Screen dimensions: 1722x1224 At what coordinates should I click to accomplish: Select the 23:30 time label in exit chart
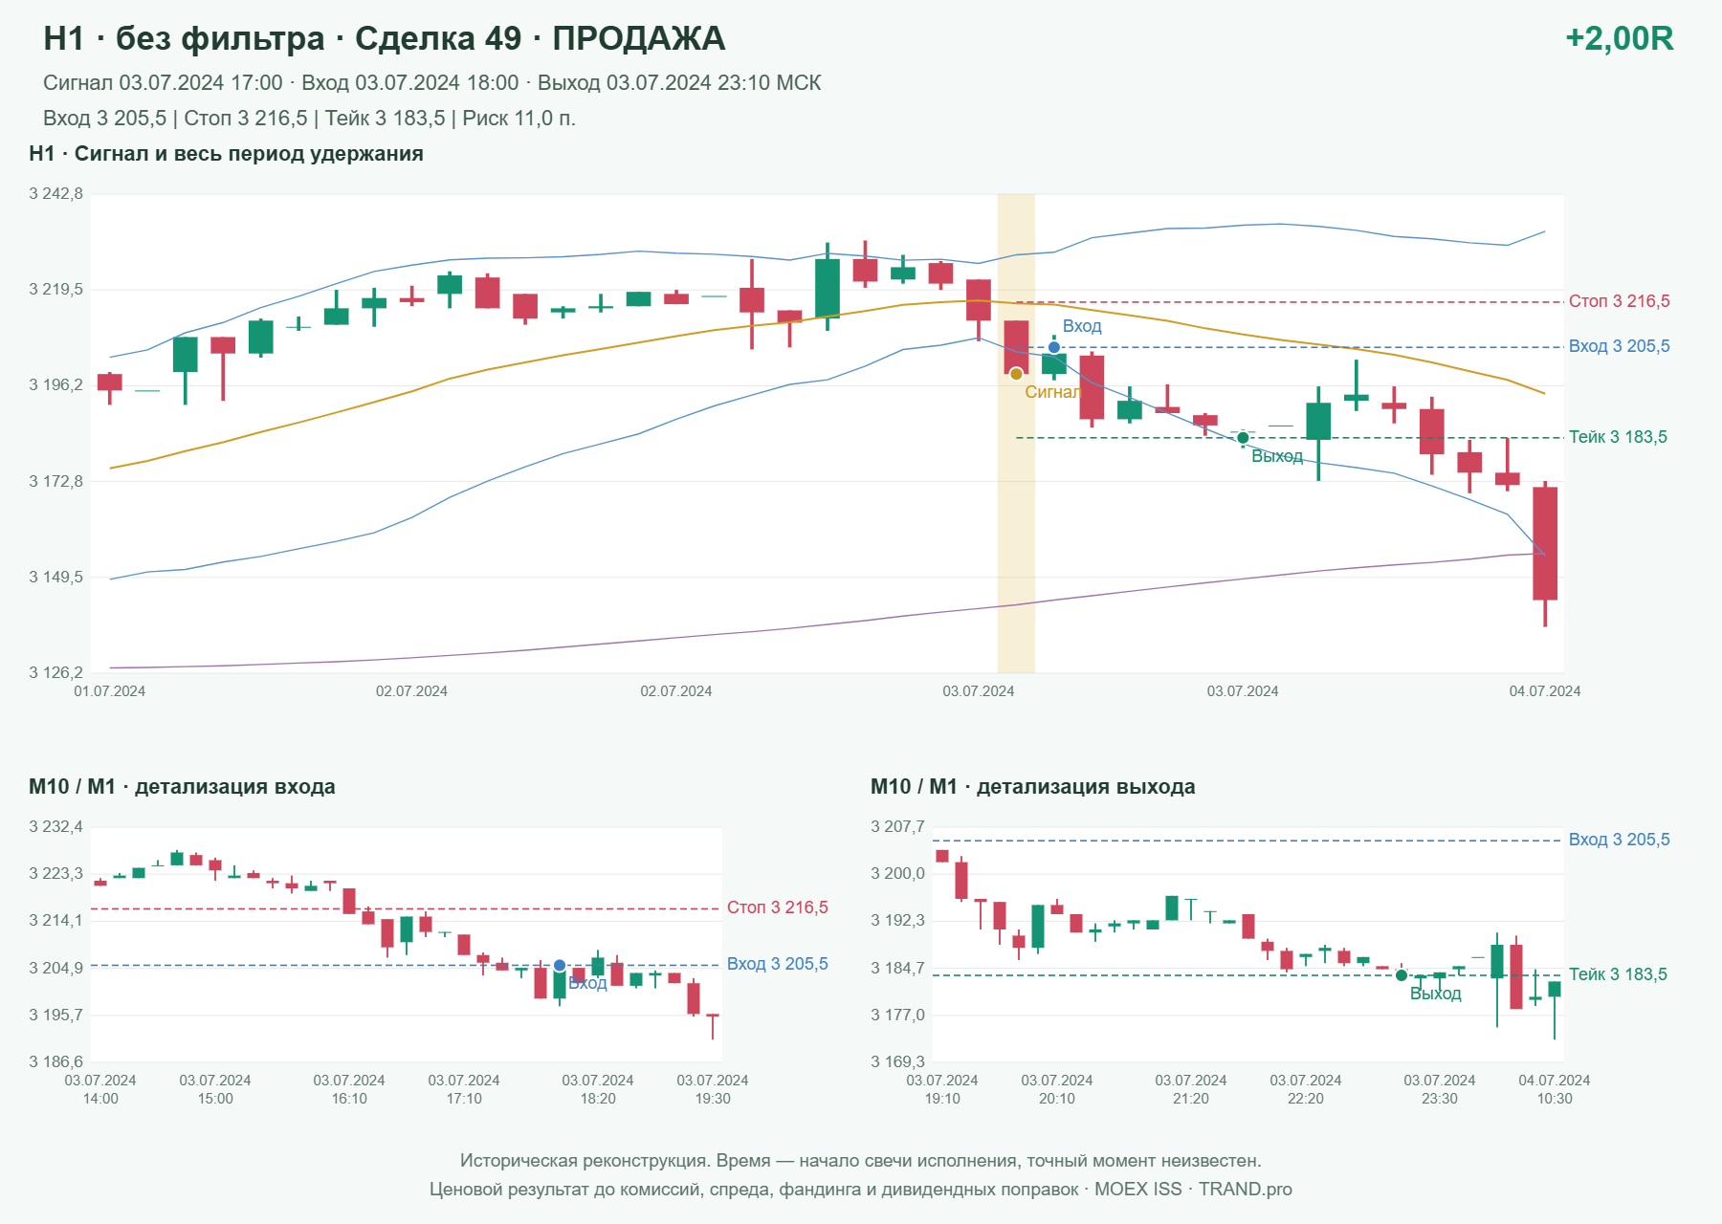point(1440,1099)
